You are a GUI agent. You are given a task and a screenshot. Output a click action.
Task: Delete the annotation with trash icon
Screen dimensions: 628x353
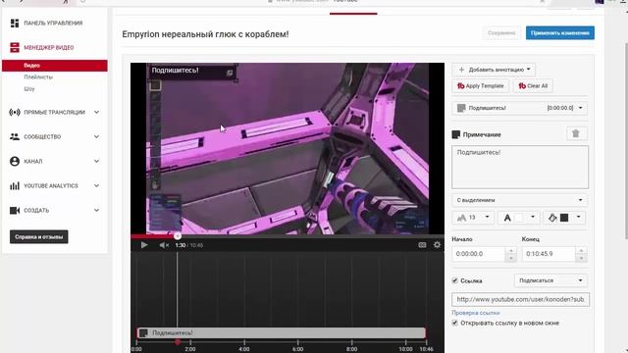point(576,133)
